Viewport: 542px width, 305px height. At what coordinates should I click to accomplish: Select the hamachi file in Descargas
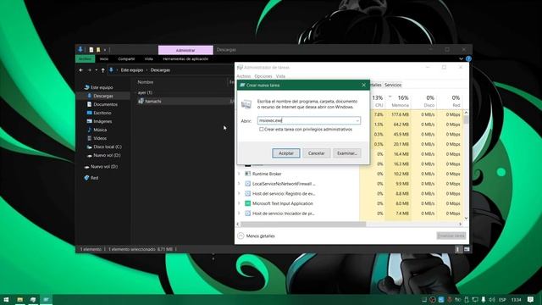pos(152,101)
